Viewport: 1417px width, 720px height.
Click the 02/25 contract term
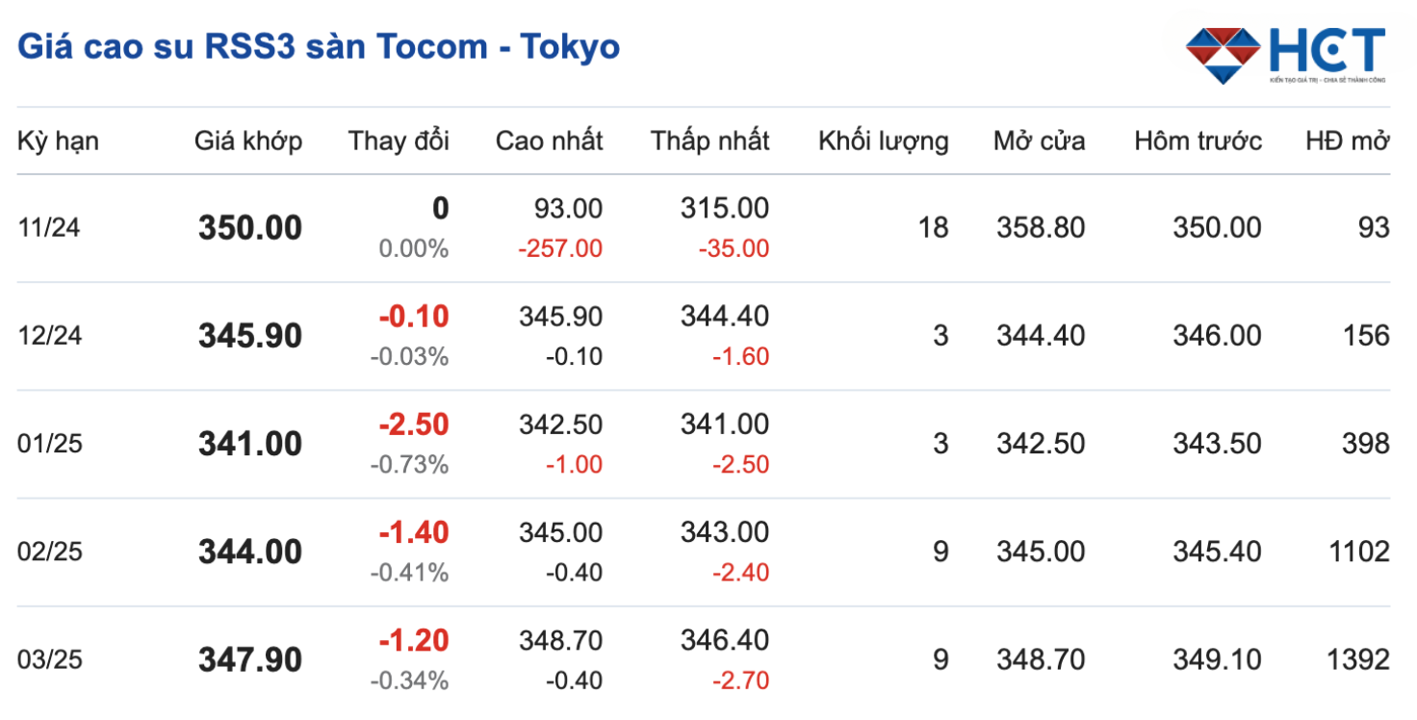coord(50,552)
